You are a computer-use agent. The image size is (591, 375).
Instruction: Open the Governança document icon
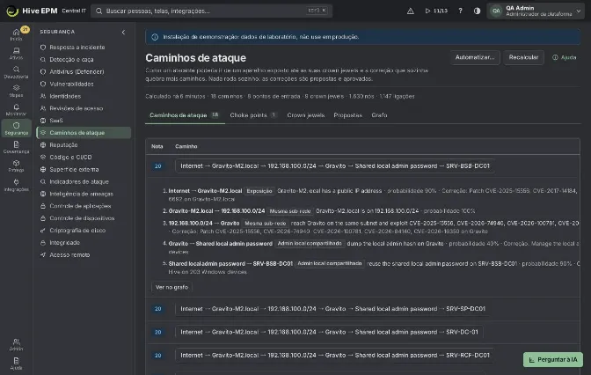16,147
